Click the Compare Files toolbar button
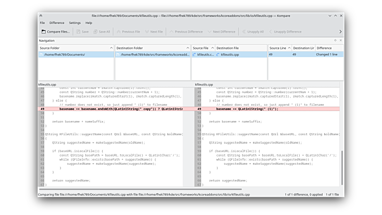The width and height of the screenshot is (382, 215). [x=55, y=32]
